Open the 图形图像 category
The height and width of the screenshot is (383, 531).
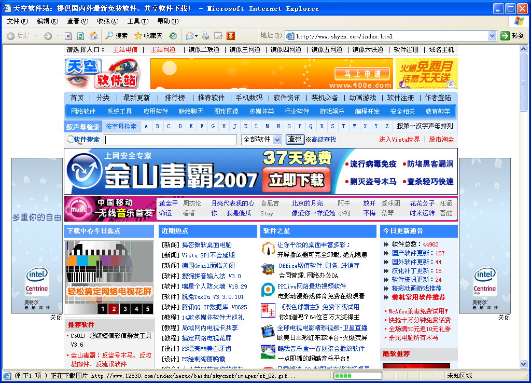tap(226, 112)
